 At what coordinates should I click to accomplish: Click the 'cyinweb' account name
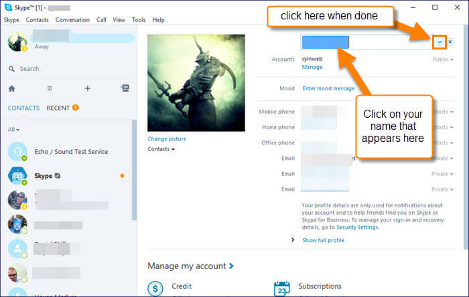(312, 59)
